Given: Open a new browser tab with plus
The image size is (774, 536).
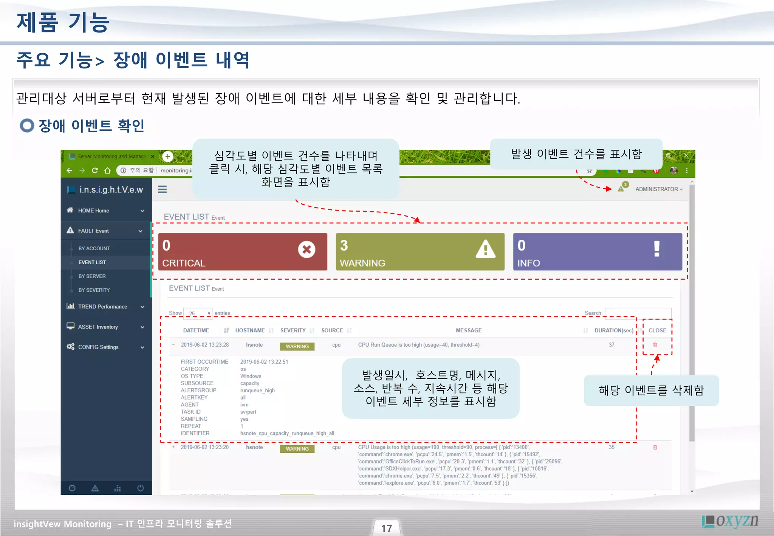Looking at the screenshot, I should (168, 156).
